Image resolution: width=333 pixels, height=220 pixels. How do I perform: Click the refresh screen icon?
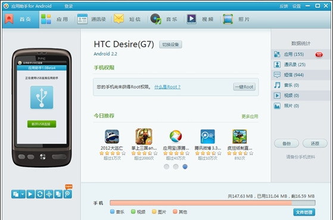(x=40, y=194)
